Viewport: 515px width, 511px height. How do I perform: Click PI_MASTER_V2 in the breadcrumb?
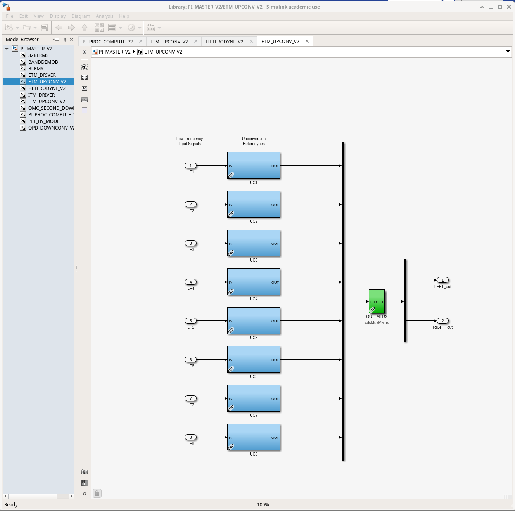click(114, 52)
